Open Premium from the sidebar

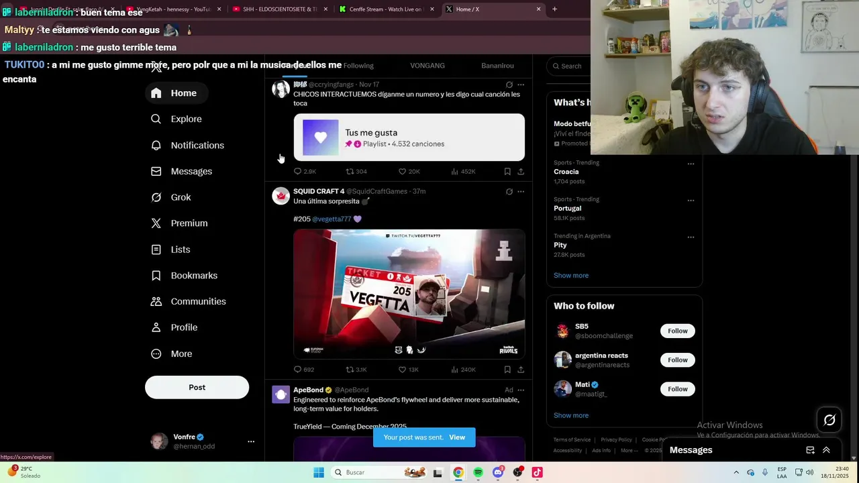[179, 223]
